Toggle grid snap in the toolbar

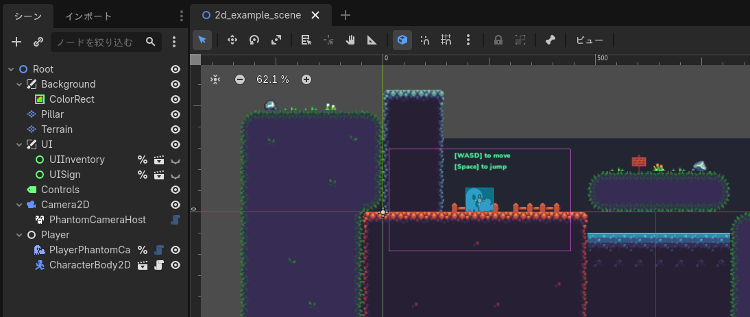446,40
